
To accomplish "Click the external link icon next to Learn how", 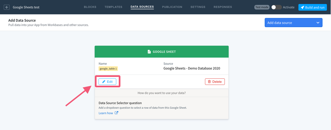I will click(x=116, y=113).
